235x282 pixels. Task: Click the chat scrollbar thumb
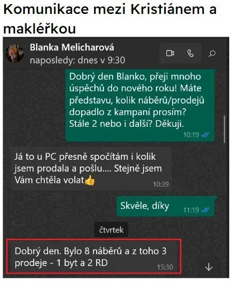pos(224,129)
